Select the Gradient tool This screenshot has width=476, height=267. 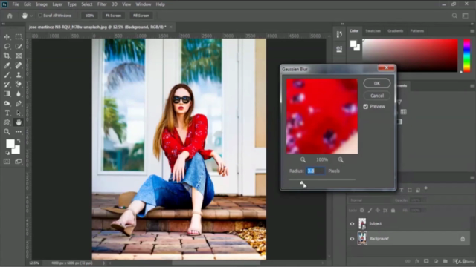point(7,94)
